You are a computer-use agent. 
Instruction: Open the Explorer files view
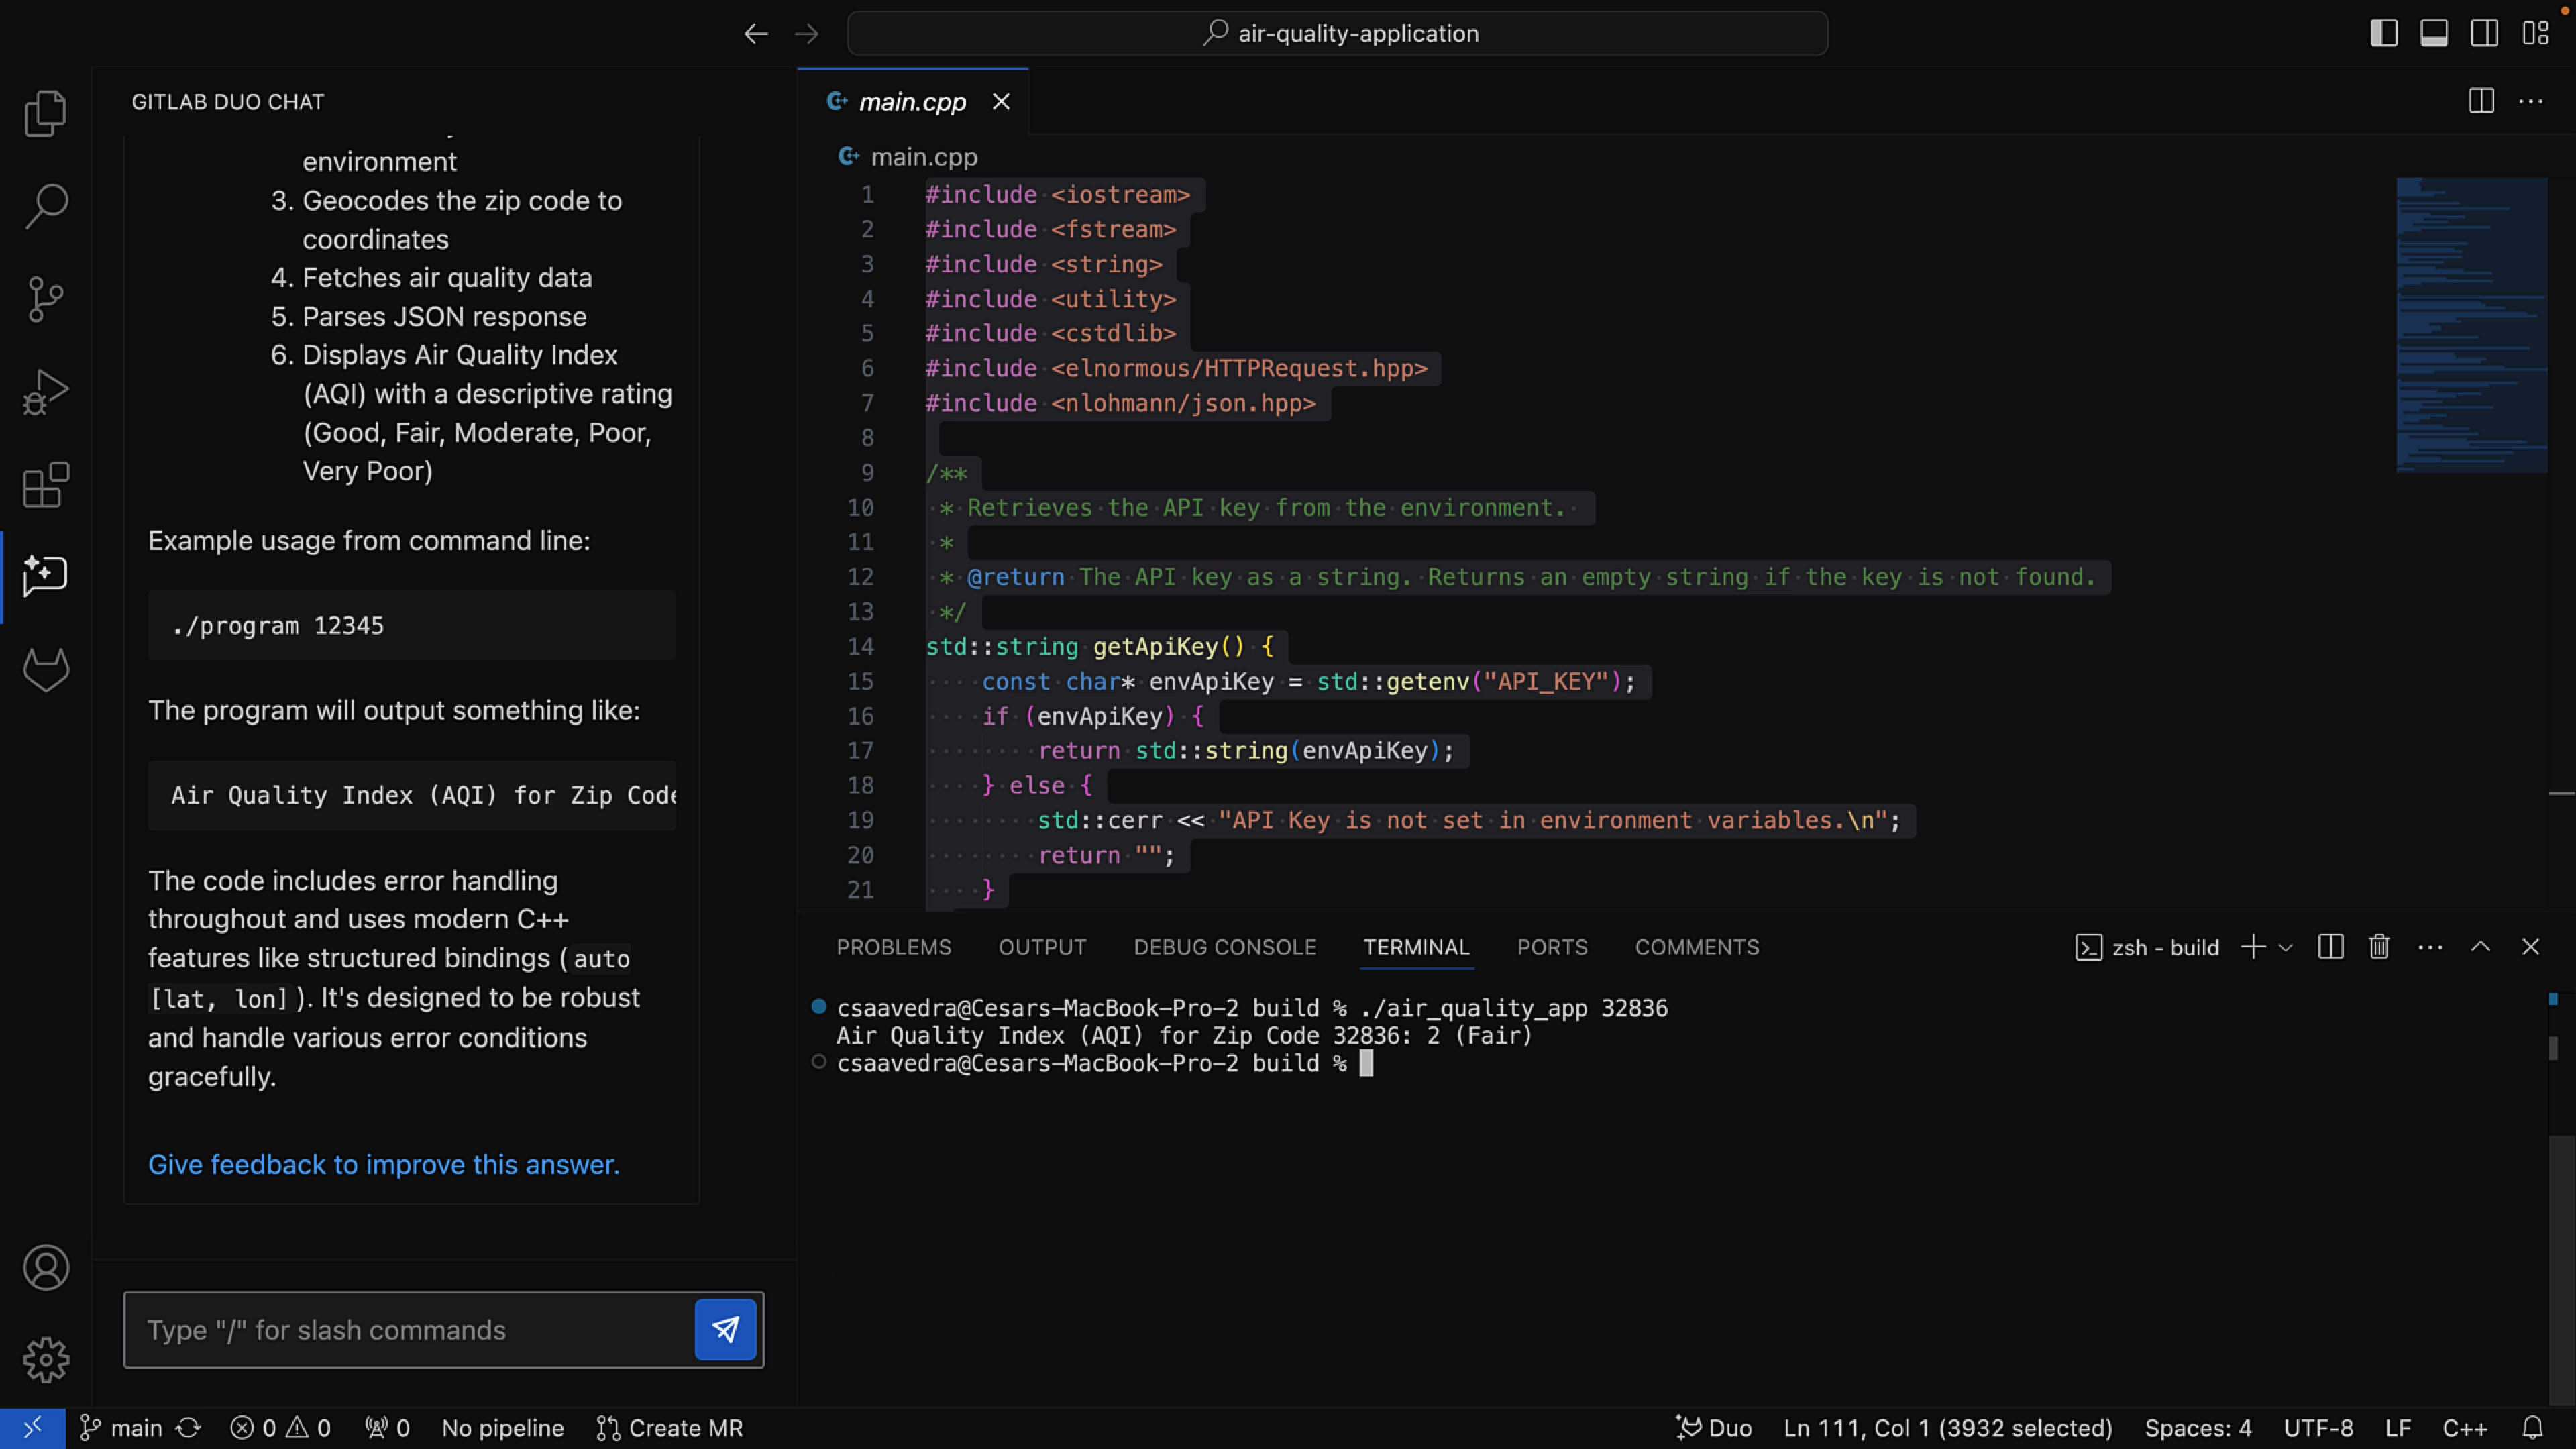pos(45,113)
